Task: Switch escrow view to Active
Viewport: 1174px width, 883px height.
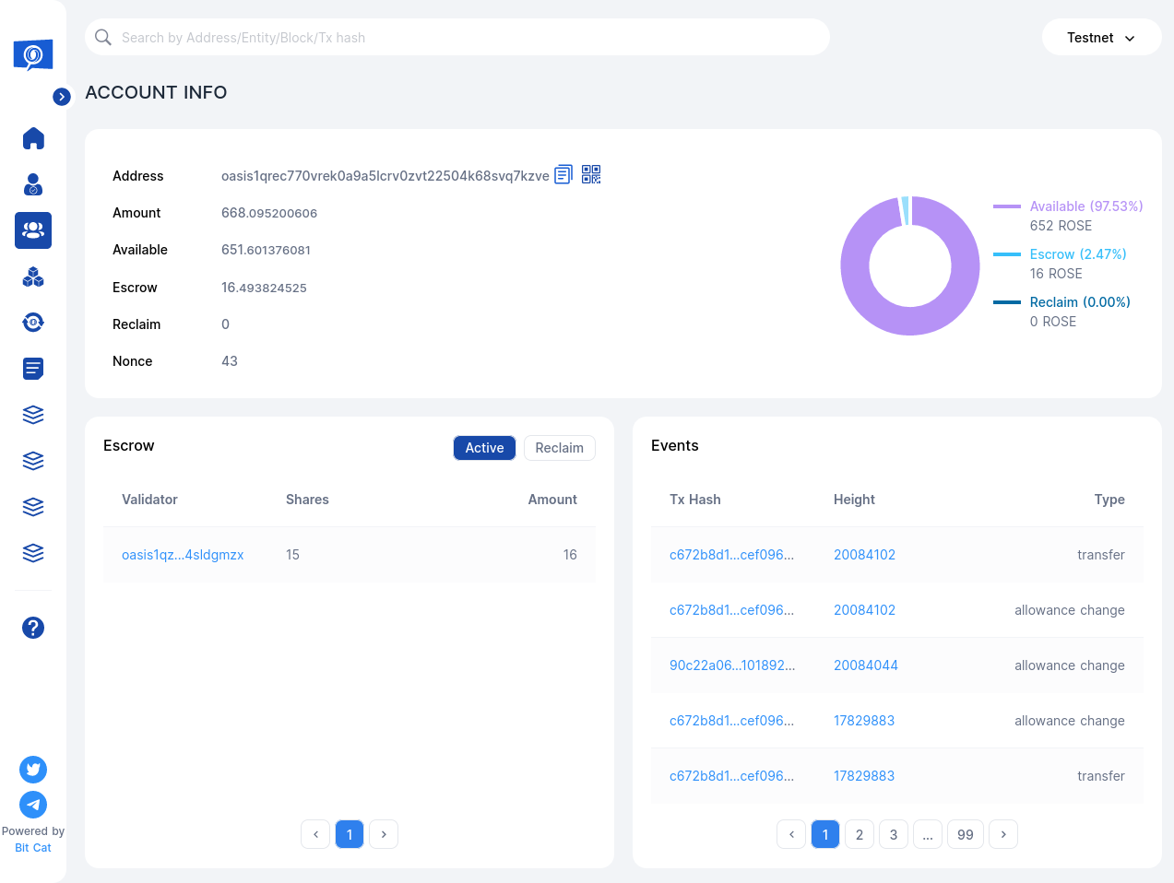Action: click(x=484, y=448)
